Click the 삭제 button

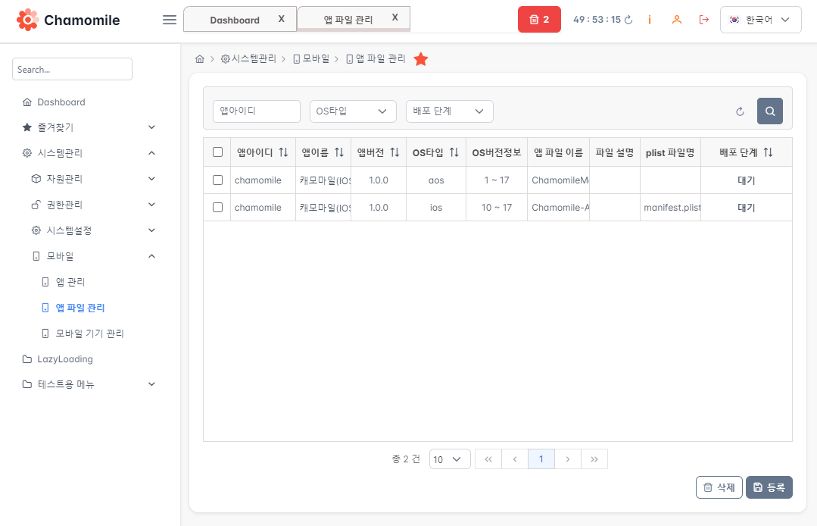[x=719, y=487]
